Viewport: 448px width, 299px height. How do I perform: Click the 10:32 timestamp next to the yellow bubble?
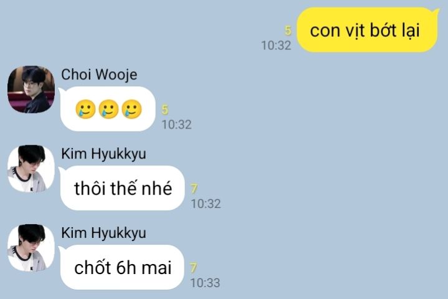pos(276,46)
